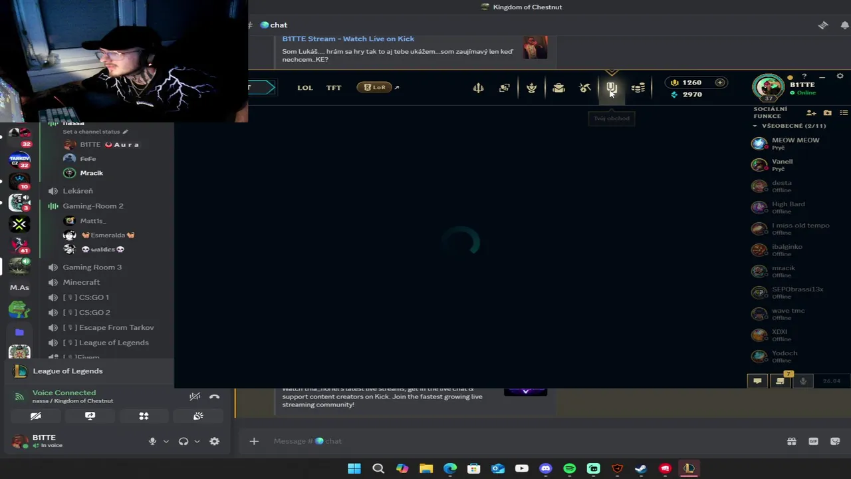Open Spotify from the taskbar
Viewport: 851px width, 479px height.
[x=570, y=468]
